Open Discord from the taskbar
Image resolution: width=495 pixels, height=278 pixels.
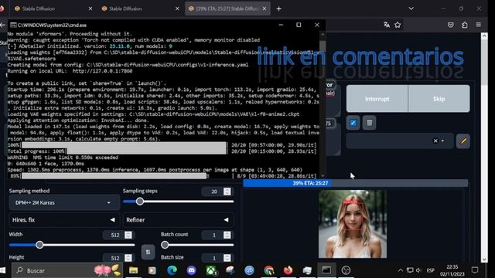(x=191, y=270)
